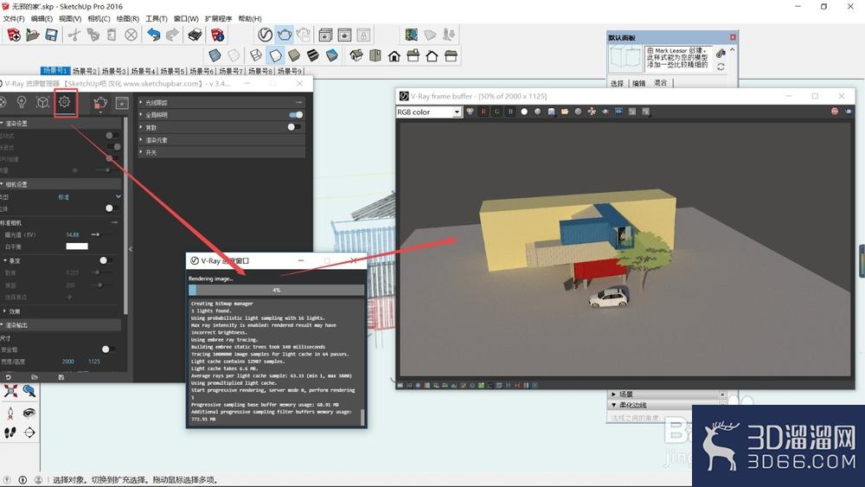Click the blue Undo arrow icon

coord(153,35)
